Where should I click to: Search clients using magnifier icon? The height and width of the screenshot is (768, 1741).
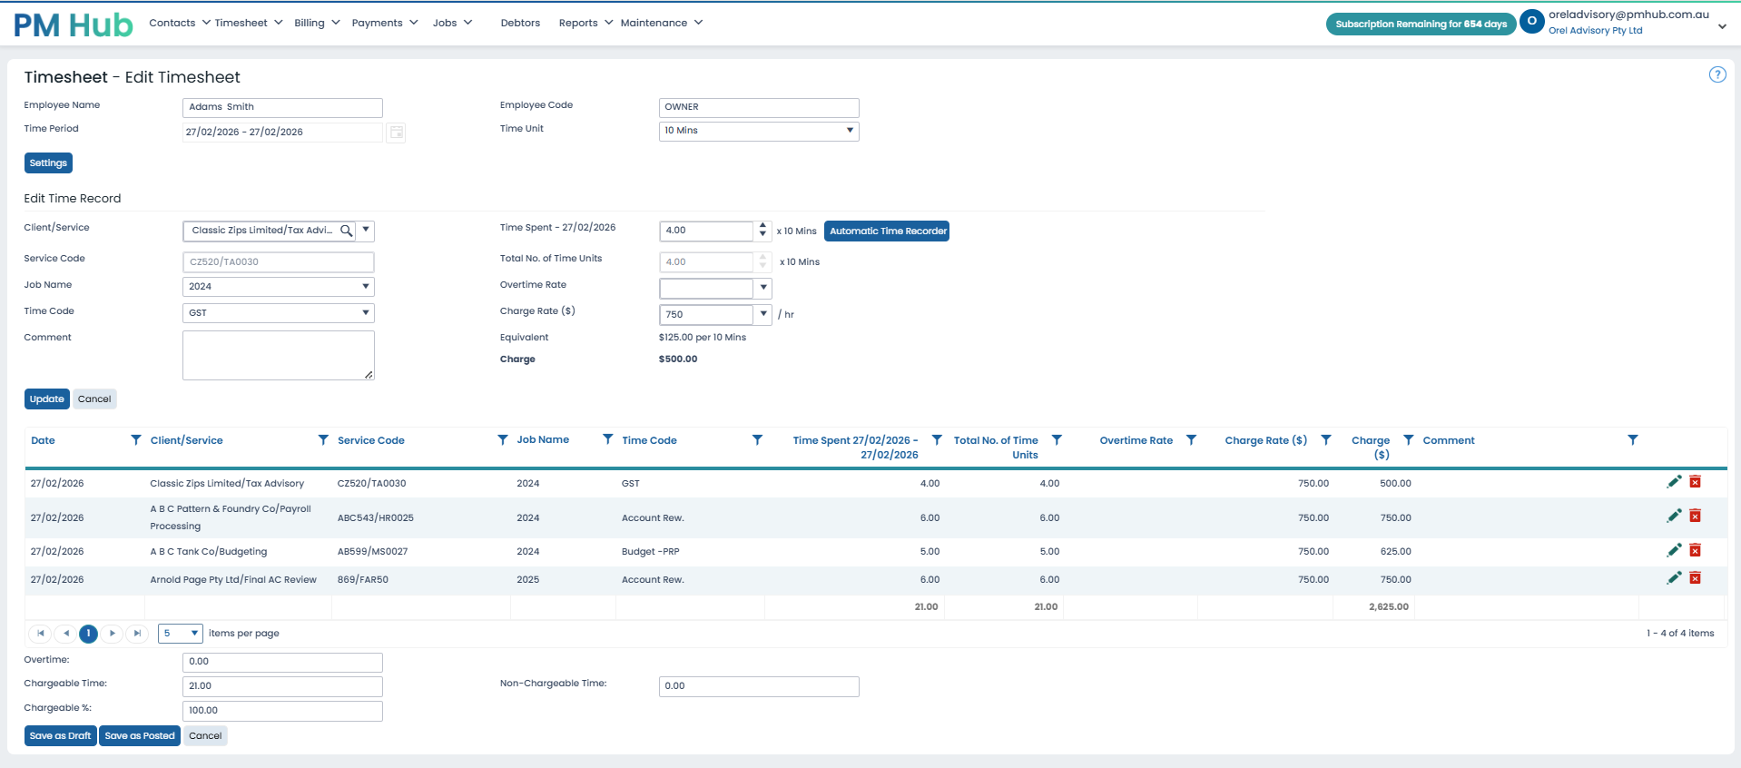[346, 231]
